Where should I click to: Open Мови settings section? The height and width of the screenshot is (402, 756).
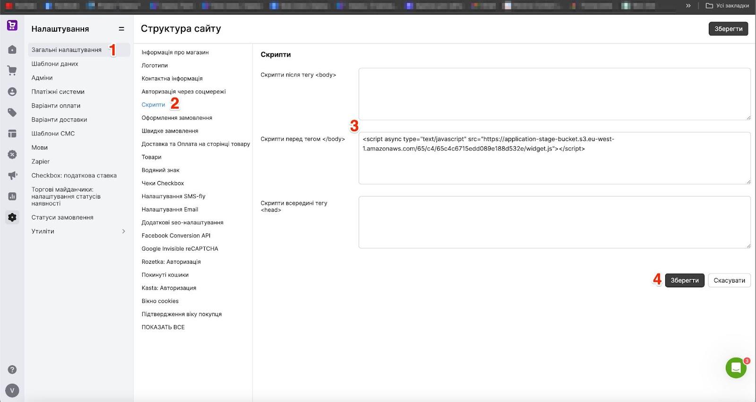[40, 147]
